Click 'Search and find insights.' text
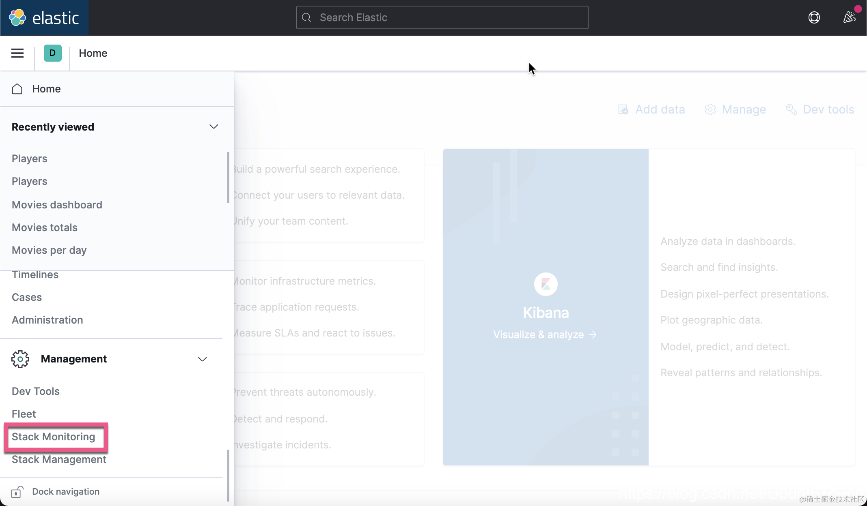Screen dimensions: 867x506 coord(719,267)
